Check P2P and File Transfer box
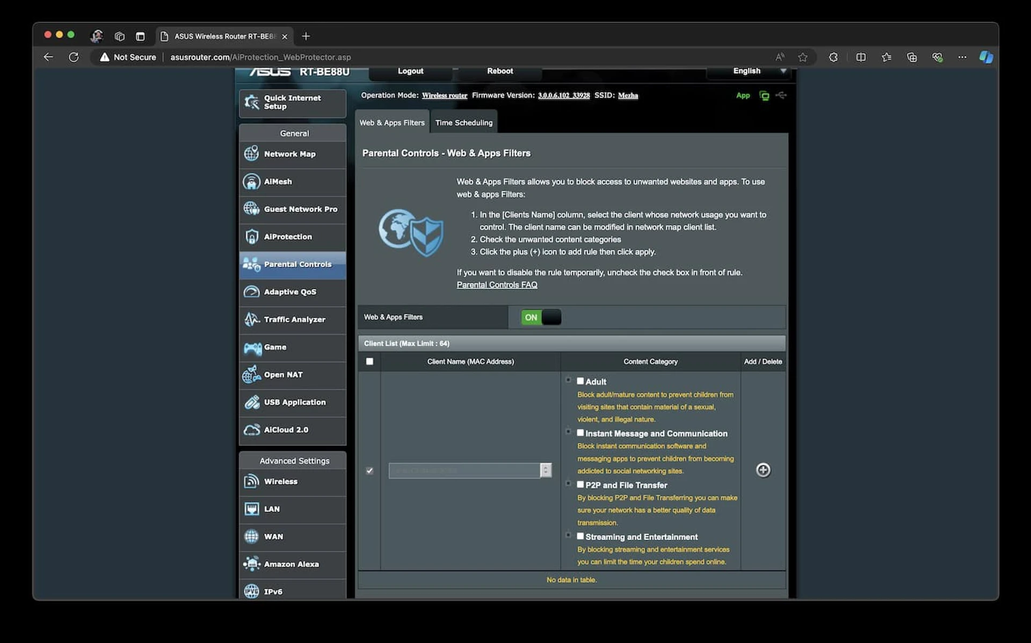The width and height of the screenshot is (1031, 643). pos(580,484)
